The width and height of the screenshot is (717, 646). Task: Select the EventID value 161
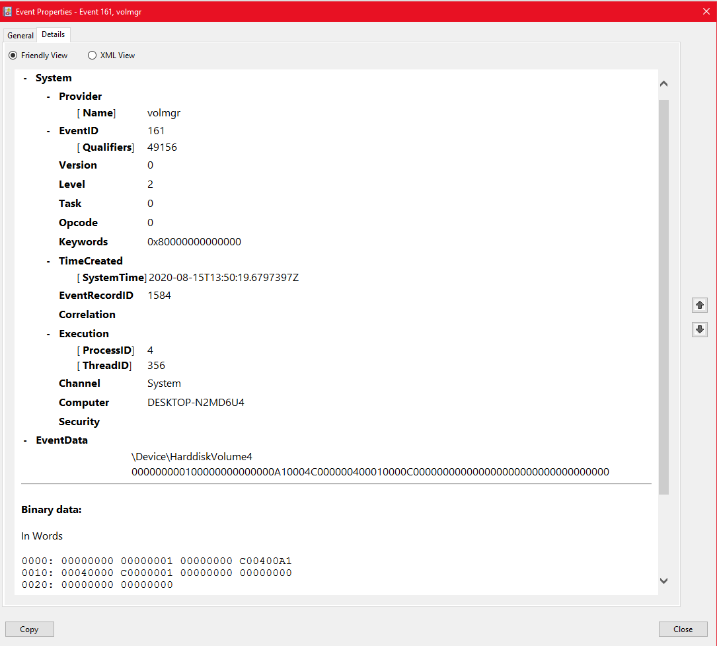point(156,131)
